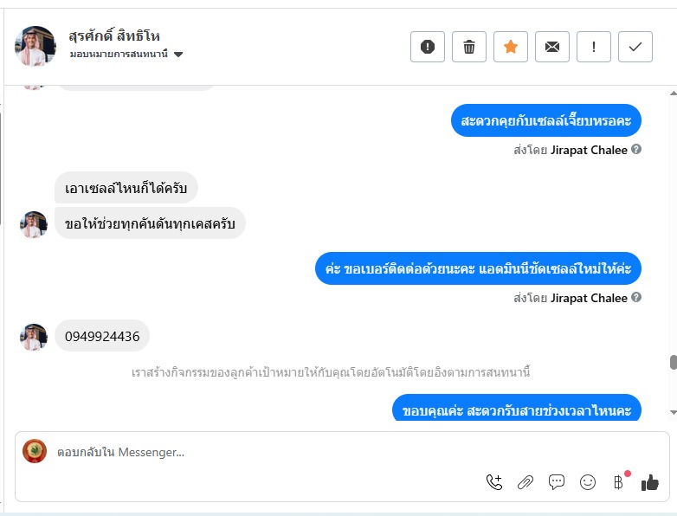Click the baht payment request icon

point(618,482)
